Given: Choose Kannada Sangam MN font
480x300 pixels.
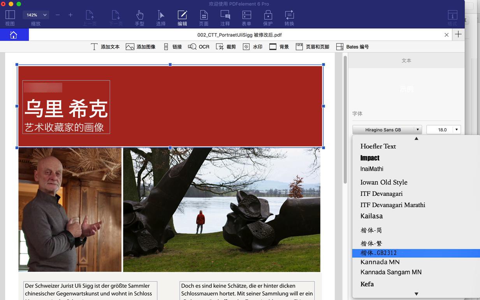Looking at the screenshot, I should tap(391, 272).
